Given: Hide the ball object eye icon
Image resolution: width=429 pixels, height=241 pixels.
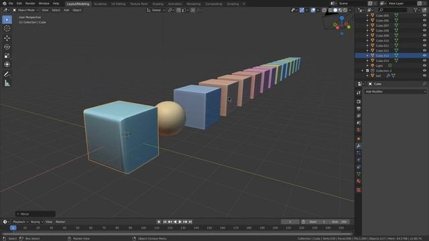Looking at the screenshot, I should (424, 76).
